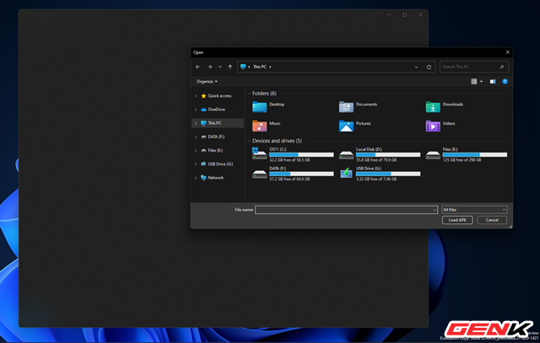Minimize the background app window
This screenshot has width=540, height=343.
coord(389,15)
